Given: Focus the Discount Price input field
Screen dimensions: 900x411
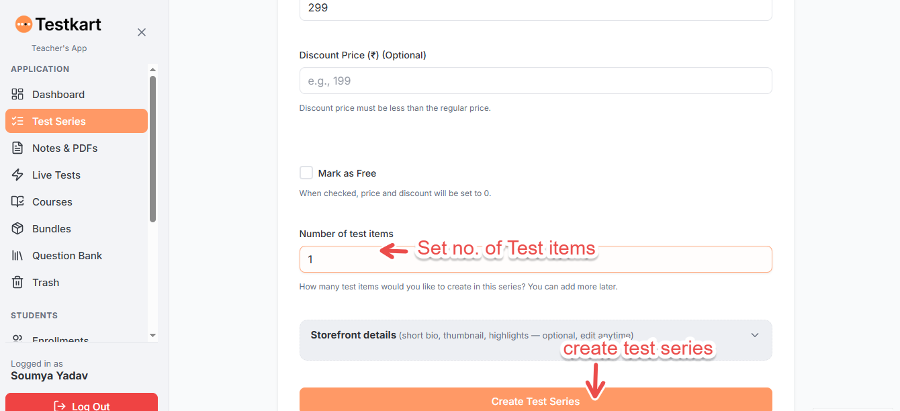Looking at the screenshot, I should [x=535, y=81].
